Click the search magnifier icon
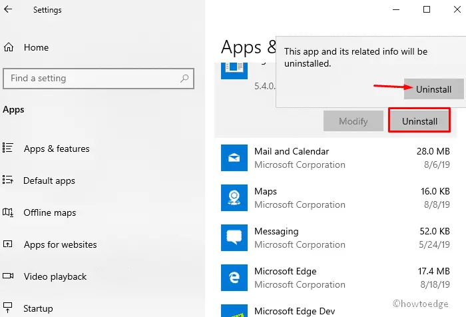This screenshot has height=317, width=466. 184,79
